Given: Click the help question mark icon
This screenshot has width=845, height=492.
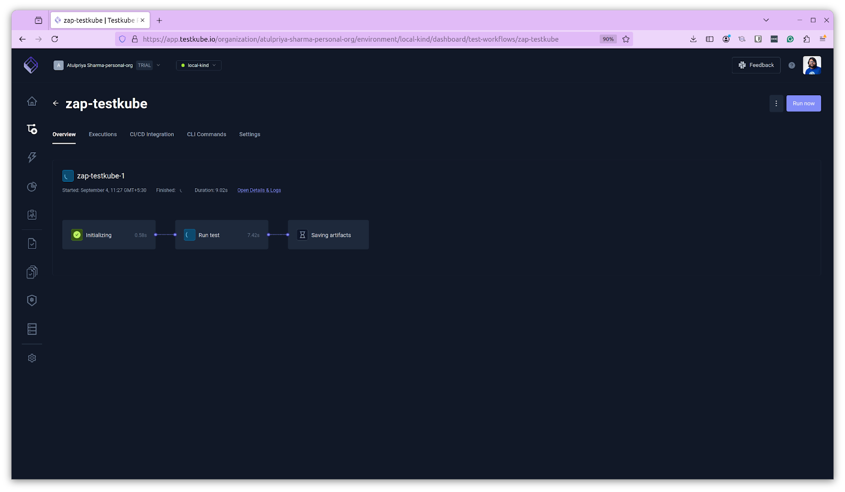Looking at the screenshot, I should (792, 66).
